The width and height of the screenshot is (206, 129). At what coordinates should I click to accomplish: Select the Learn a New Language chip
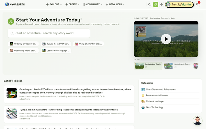(x=56, y=51)
